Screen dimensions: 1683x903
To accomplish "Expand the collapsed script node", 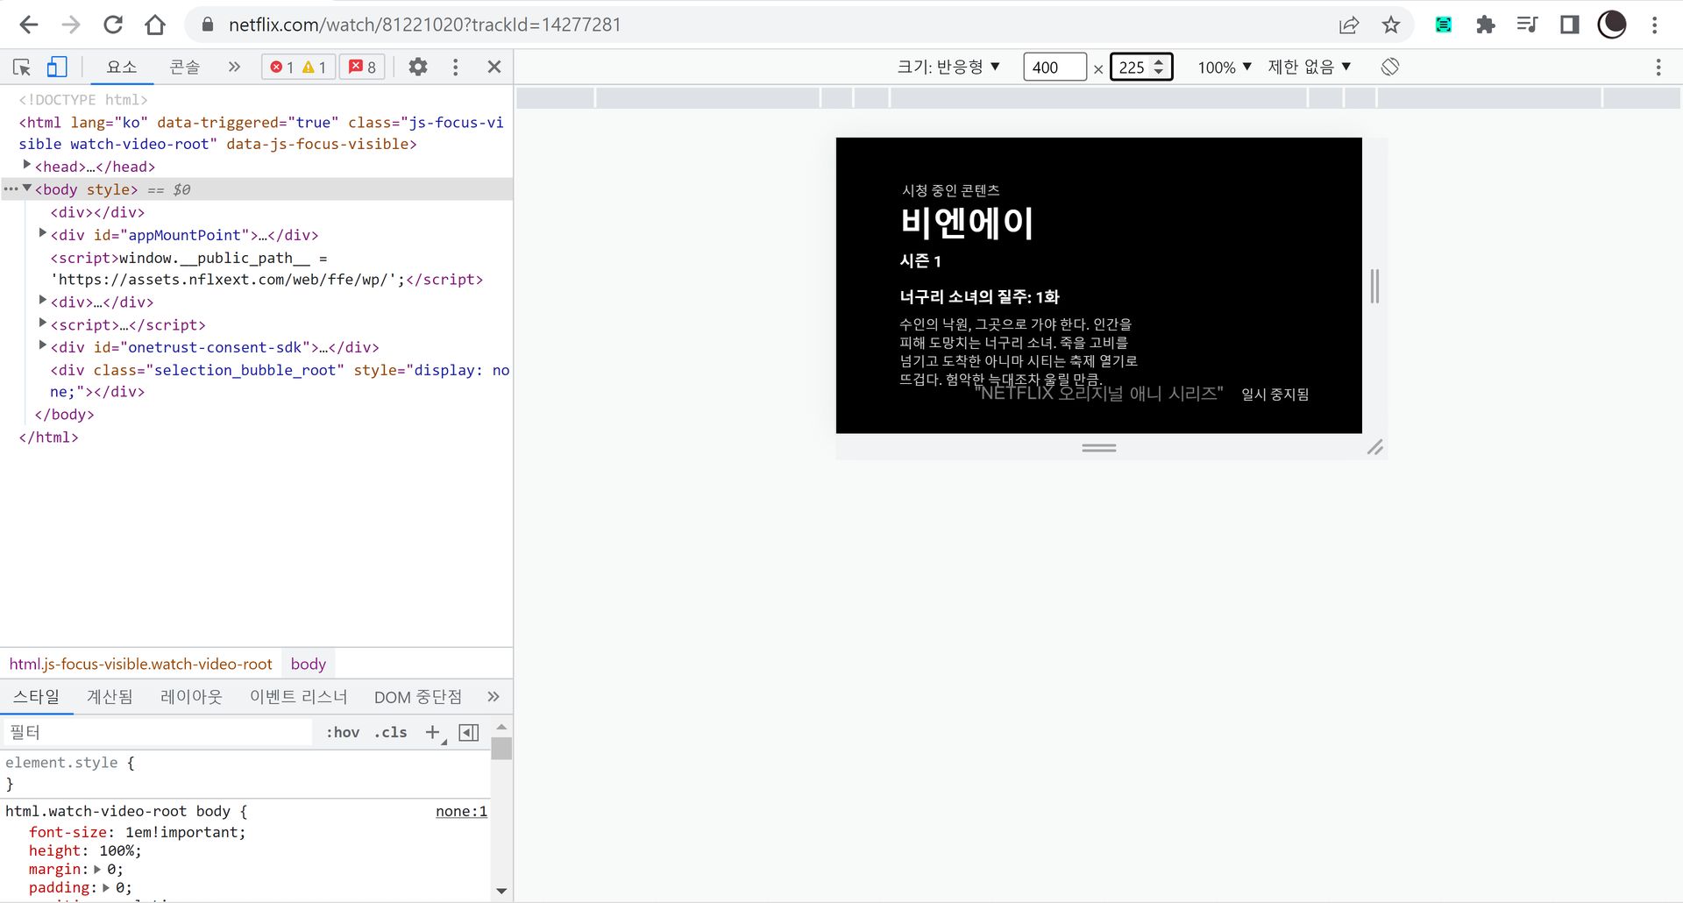I will click(x=42, y=323).
